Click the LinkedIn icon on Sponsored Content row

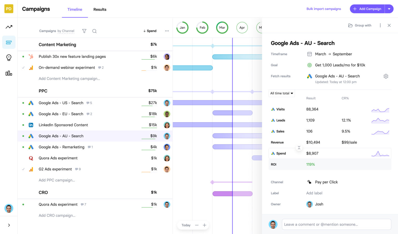coord(31,125)
